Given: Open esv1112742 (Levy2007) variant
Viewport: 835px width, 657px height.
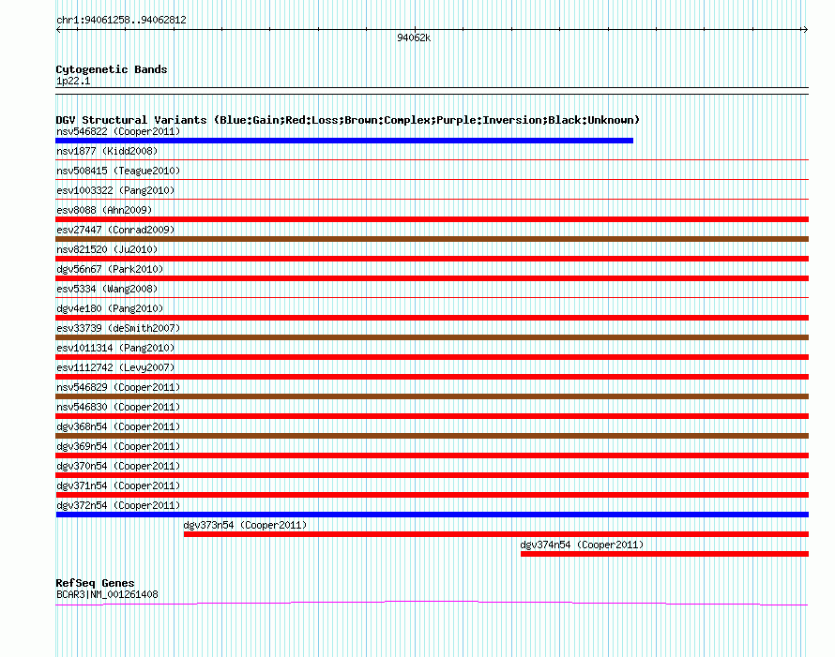Looking at the screenshot, I should (x=115, y=367).
